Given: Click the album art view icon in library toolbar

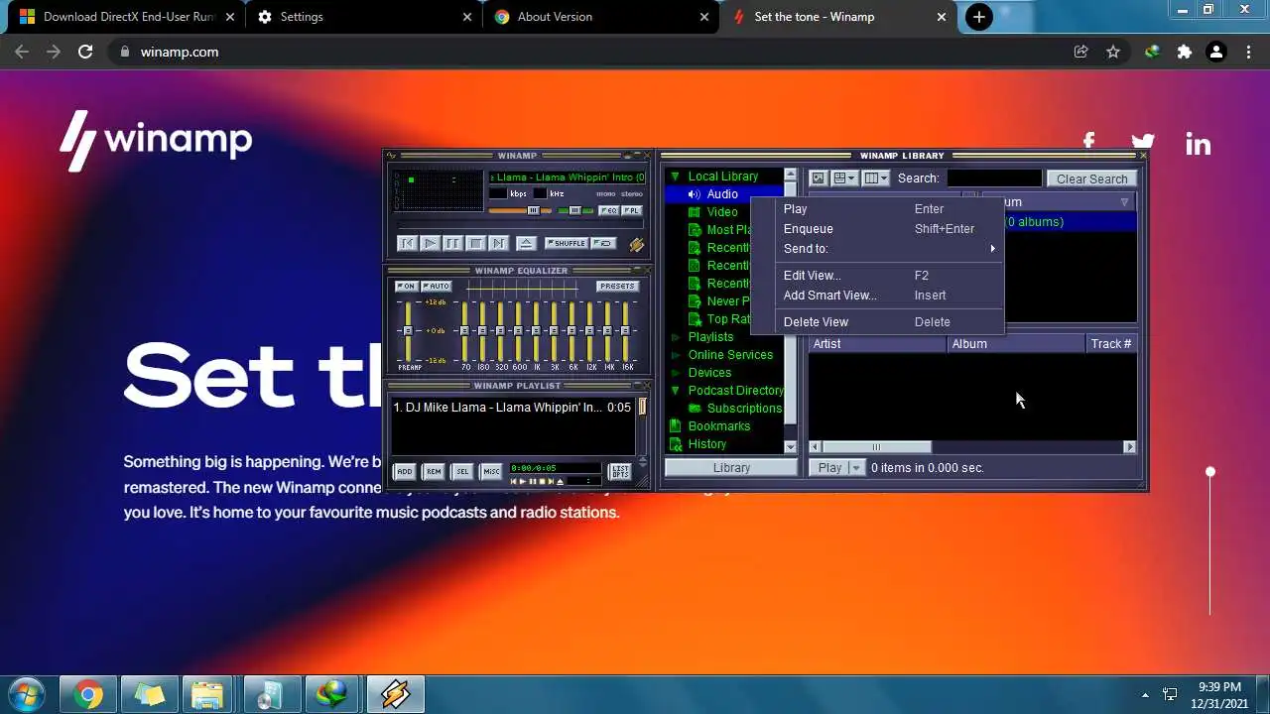Looking at the screenshot, I should 818,178.
